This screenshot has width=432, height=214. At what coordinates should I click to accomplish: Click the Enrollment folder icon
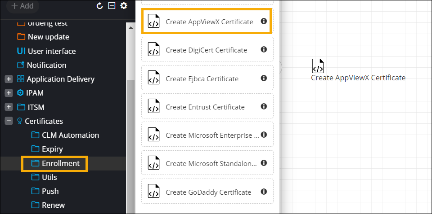coord(35,163)
